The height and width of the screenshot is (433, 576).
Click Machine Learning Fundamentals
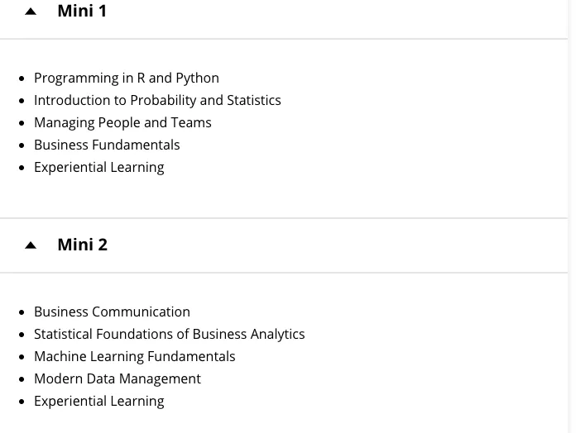134,356
